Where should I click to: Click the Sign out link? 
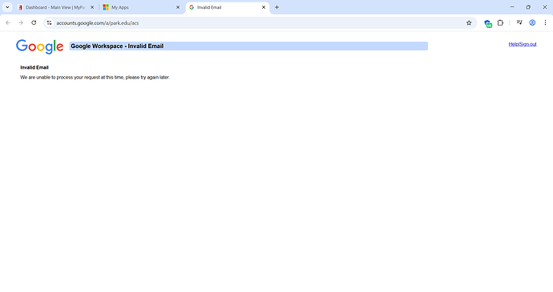point(528,44)
